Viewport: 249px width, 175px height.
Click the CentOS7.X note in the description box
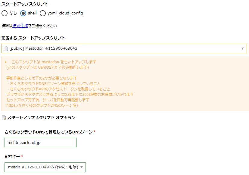pos(48,67)
